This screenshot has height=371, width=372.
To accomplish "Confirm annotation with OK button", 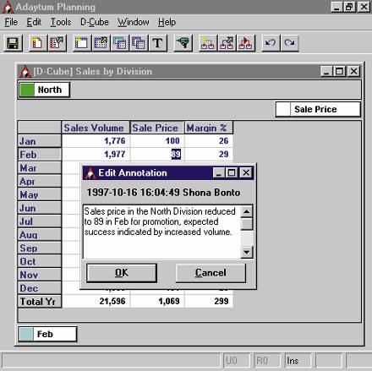I will tap(122, 273).
